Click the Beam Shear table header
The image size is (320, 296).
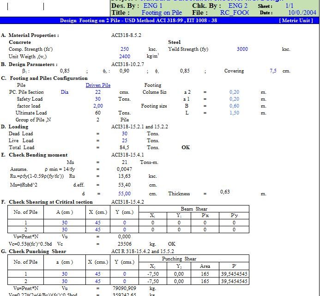click(x=194, y=209)
